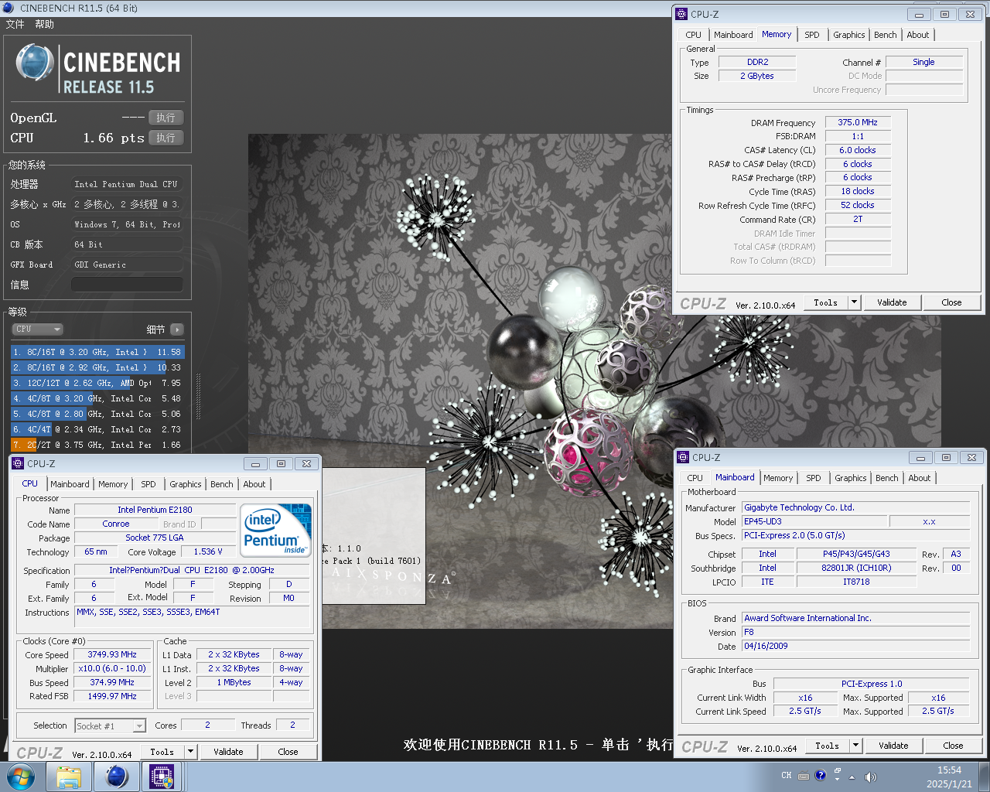The width and height of the screenshot is (990, 792).
Task: Open the 文件 menu in Cinebench
Action: (15, 24)
